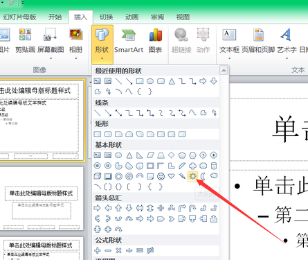Screen dimensions: 308x260
Task: Click the shapes gallery scroll-up arrow
Action: pos(224,70)
